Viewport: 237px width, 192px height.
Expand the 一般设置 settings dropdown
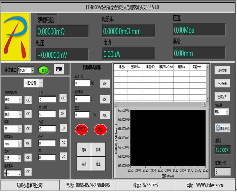tap(41, 83)
